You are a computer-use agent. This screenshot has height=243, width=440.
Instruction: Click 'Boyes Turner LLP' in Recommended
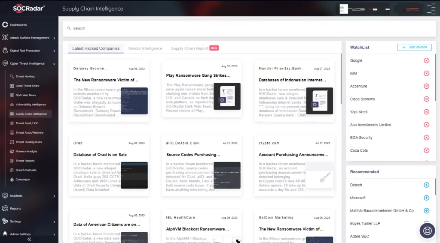click(x=365, y=223)
